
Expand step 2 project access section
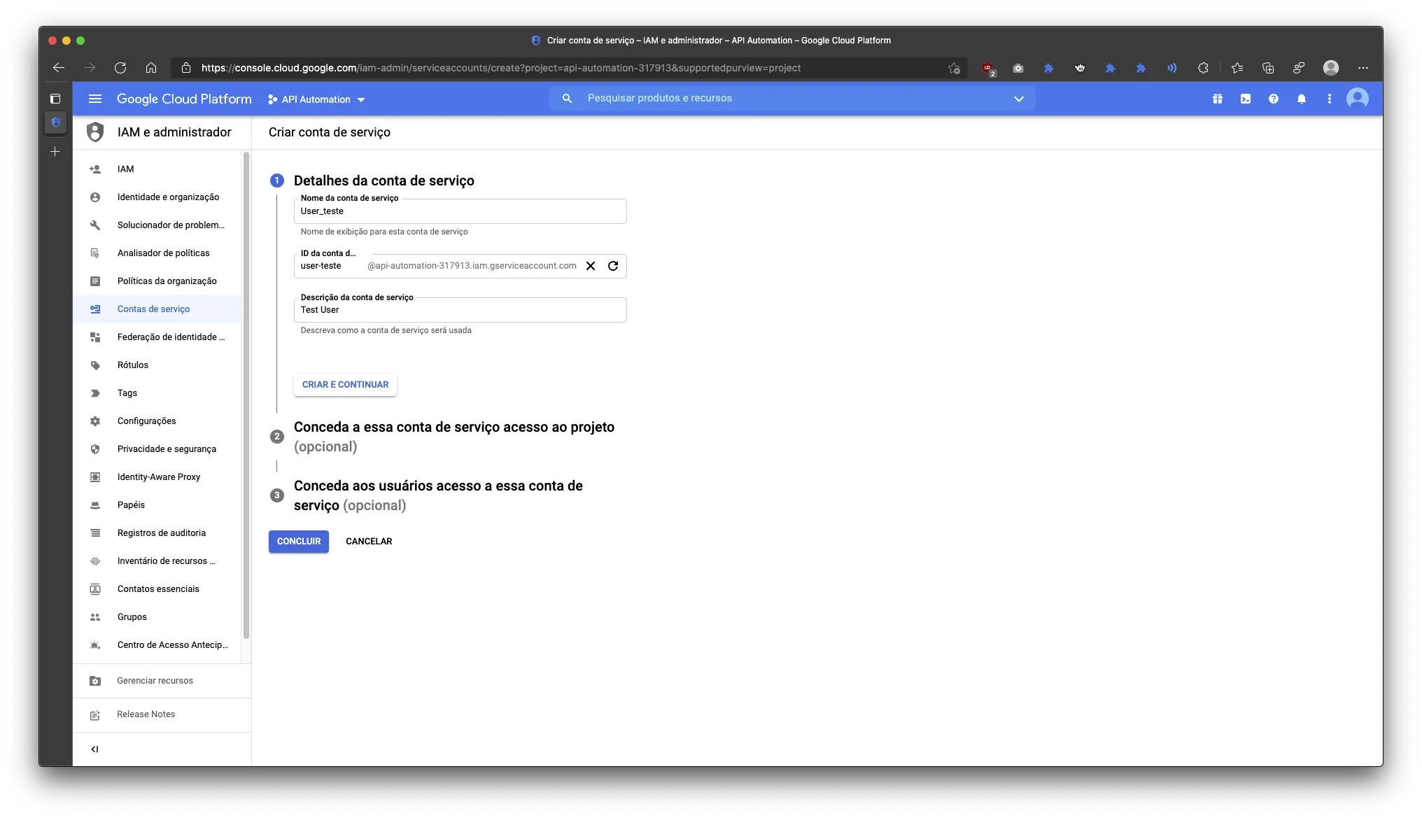coord(454,437)
